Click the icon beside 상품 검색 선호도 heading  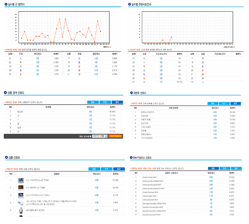[x=6, y=92]
